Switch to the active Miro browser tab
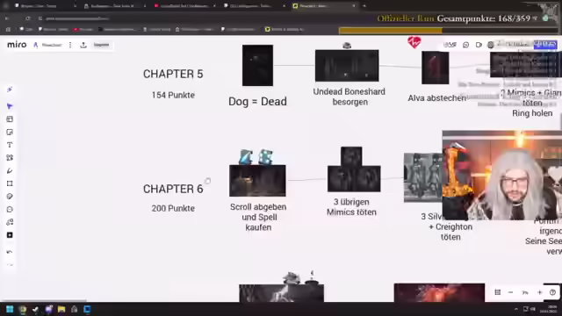This screenshot has width=562, height=316. [x=323, y=6]
